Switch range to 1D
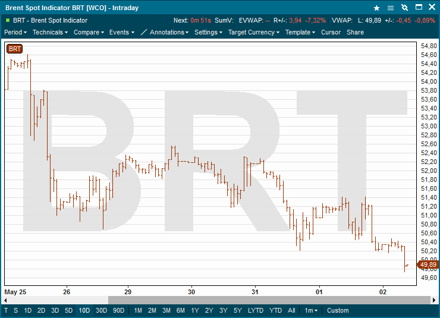Viewport: 440px width, 318px height. coord(27,310)
